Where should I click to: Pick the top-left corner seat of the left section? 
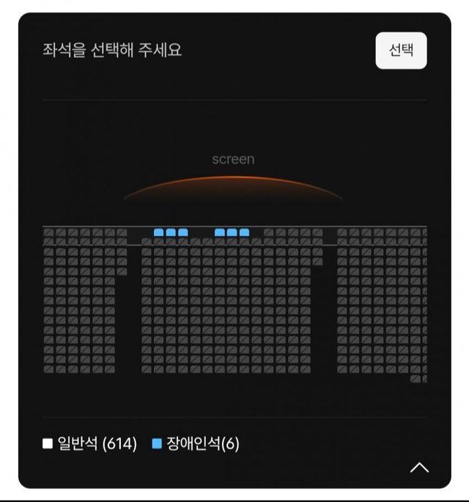tap(48, 232)
